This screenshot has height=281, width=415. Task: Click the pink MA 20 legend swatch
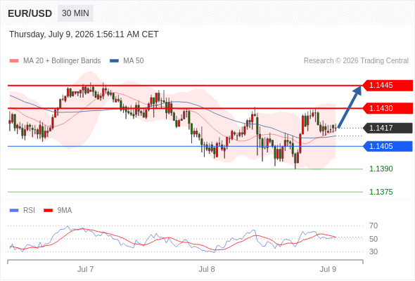tap(14, 61)
